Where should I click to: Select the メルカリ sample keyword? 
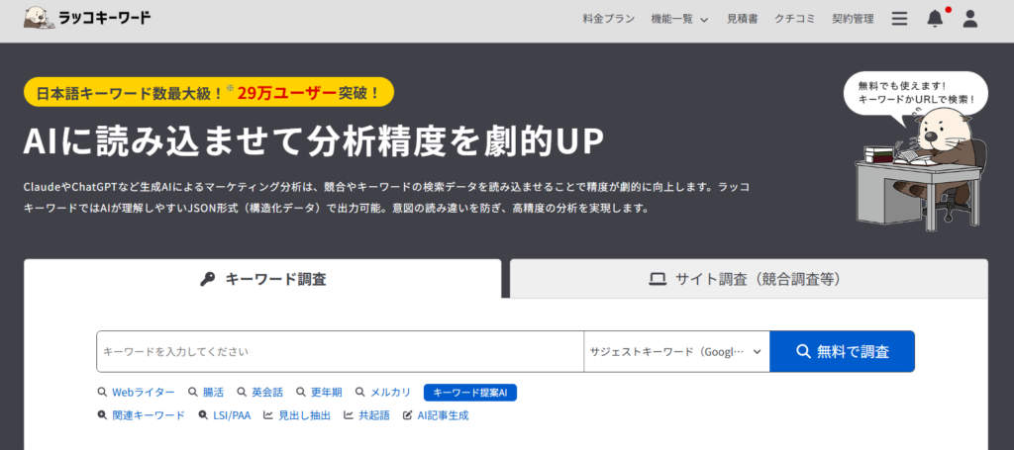pyautogui.click(x=383, y=393)
